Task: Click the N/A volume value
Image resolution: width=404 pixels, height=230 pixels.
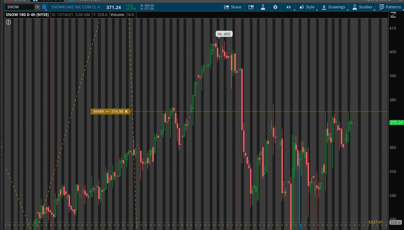Action: pos(130,15)
